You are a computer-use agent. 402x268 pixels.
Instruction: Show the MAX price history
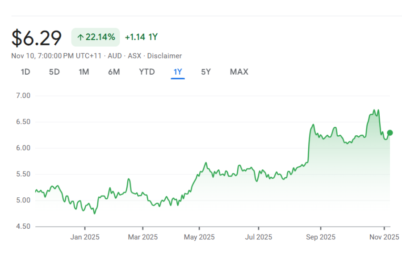click(x=239, y=72)
